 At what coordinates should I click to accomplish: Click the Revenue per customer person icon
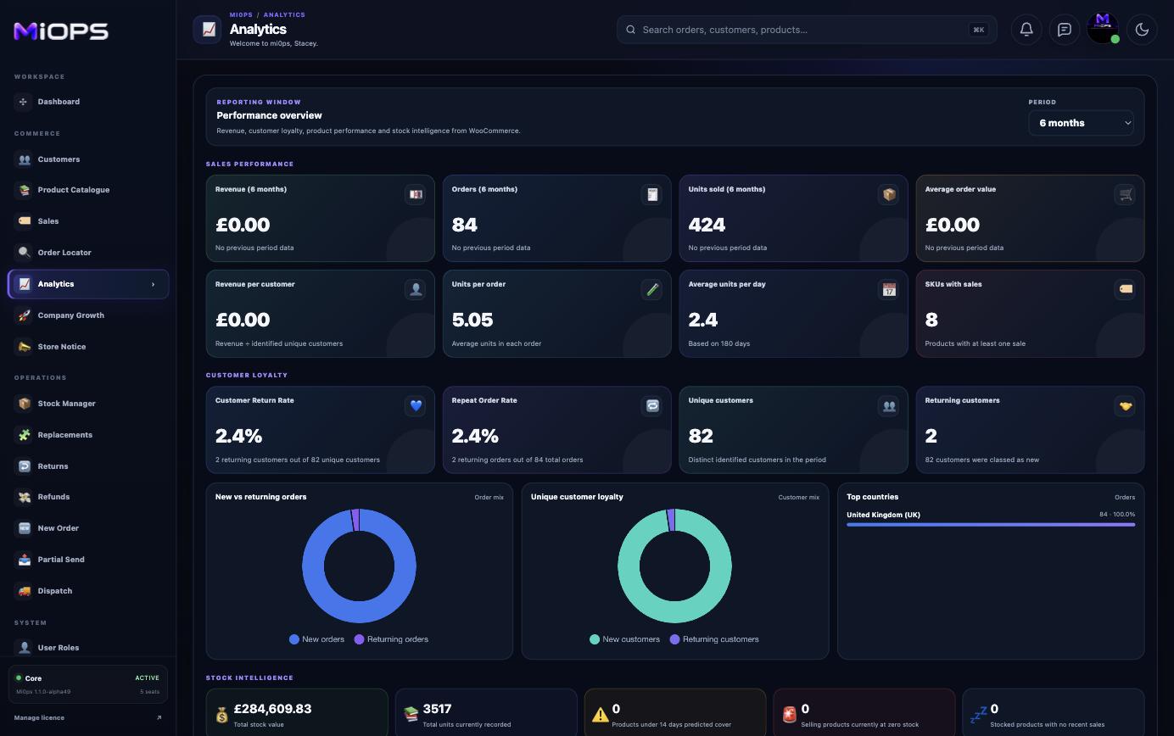click(416, 289)
